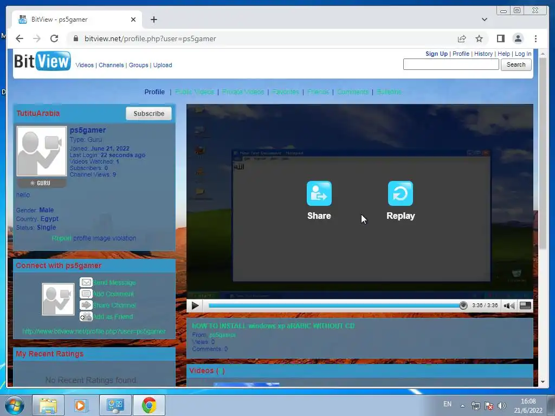Click the Report profile image link
Screen dimensions: 555x416
(x=62, y=238)
